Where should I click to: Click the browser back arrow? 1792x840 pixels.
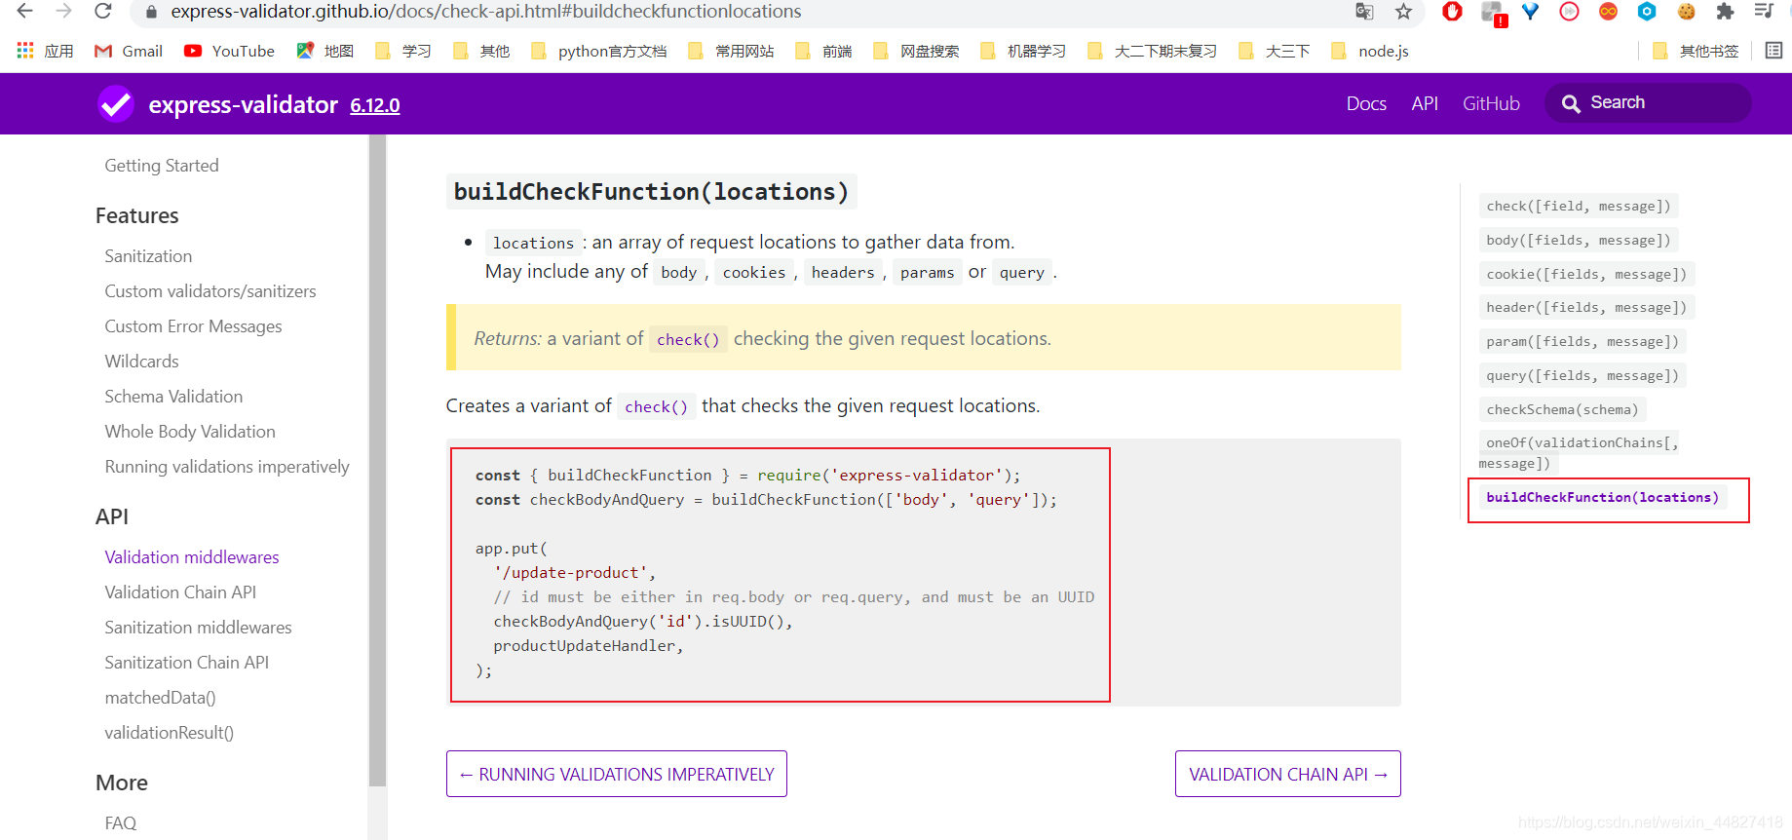[x=25, y=12]
